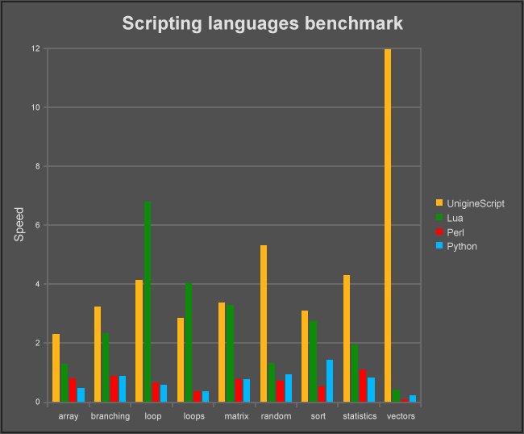
Task: Select the yellow UnigineScript bar for loop
Action: point(139,340)
